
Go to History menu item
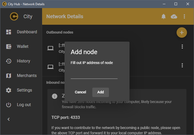pos(21,61)
